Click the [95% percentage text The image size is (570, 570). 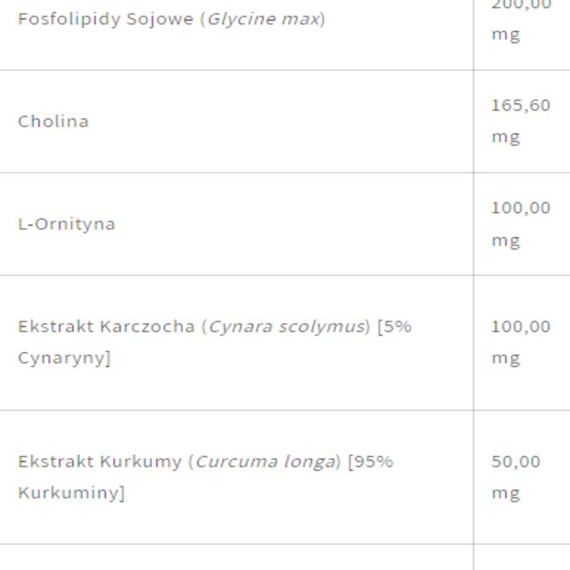[x=370, y=462]
